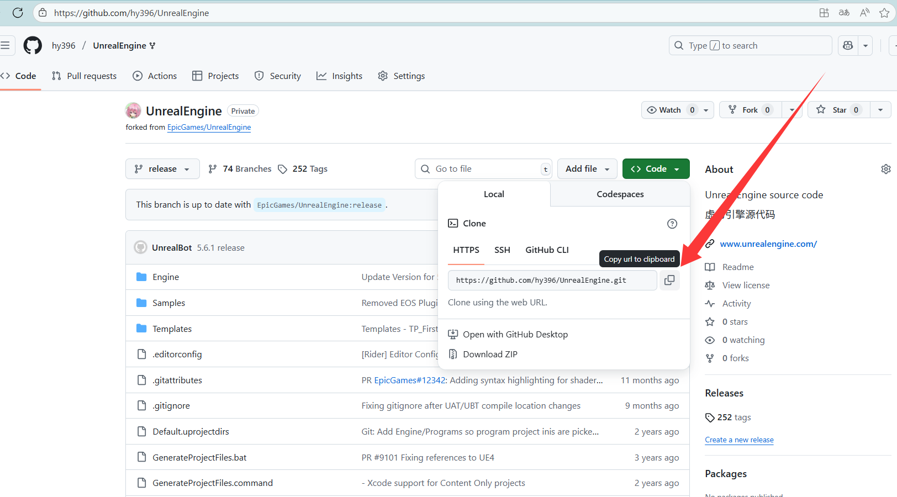Star the repository
The height and width of the screenshot is (497, 897).
coord(839,110)
